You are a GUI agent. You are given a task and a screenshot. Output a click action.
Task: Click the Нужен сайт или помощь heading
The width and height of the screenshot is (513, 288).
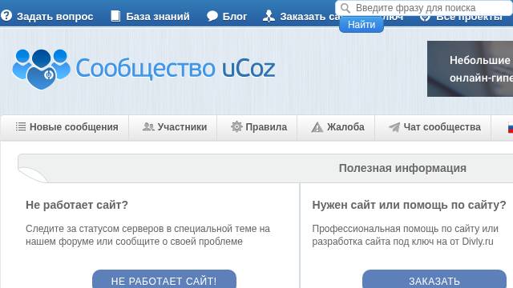tap(409, 205)
